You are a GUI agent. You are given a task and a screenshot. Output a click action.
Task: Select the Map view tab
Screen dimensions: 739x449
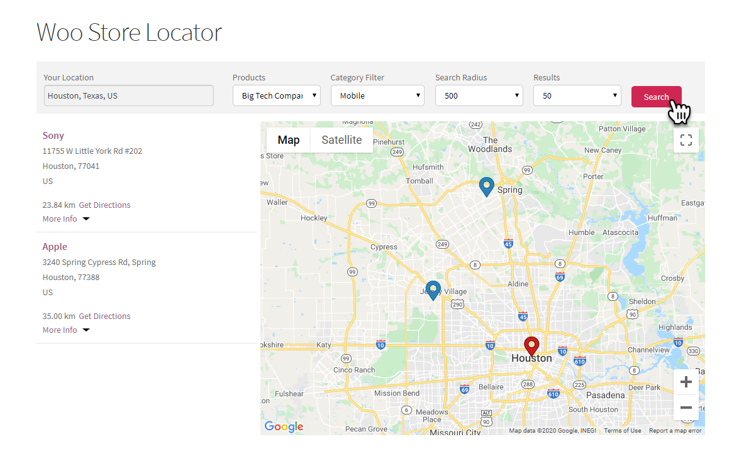click(x=289, y=139)
